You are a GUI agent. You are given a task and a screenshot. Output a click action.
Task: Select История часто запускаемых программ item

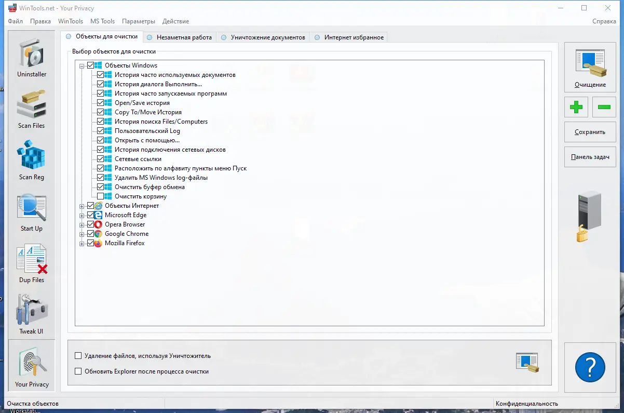pyautogui.click(x=171, y=94)
